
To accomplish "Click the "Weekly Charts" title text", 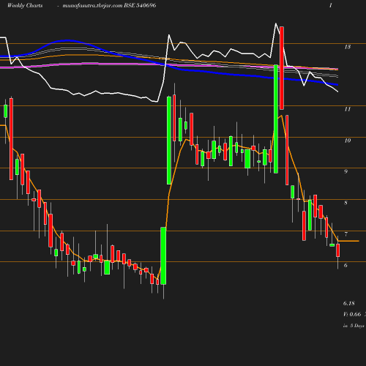I will coord(25,5).
